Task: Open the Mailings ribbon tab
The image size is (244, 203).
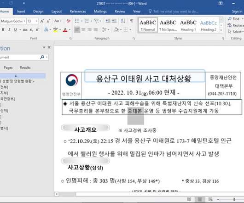Action: (100, 11)
